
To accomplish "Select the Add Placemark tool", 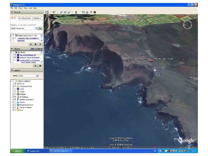I will click(x=54, y=12).
